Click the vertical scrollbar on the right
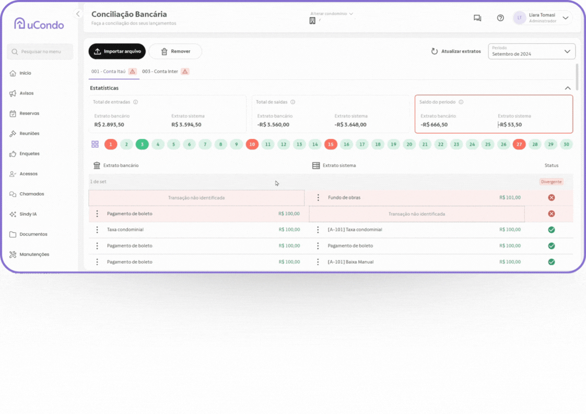The width and height of the screenshot is (586, 414). 577,77
